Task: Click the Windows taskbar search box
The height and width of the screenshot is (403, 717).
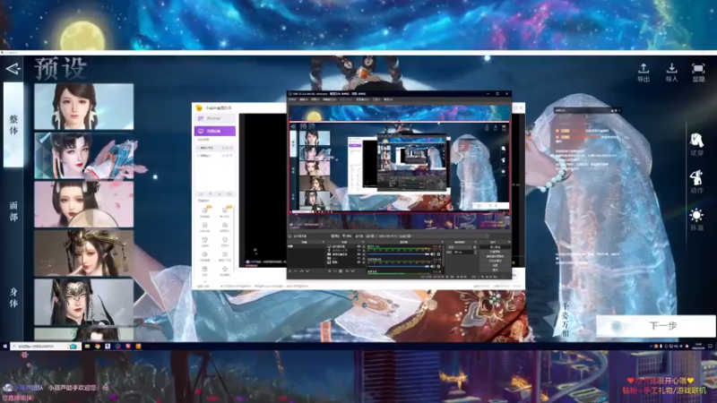Action: pyautogui.click(x=46, y=347)
